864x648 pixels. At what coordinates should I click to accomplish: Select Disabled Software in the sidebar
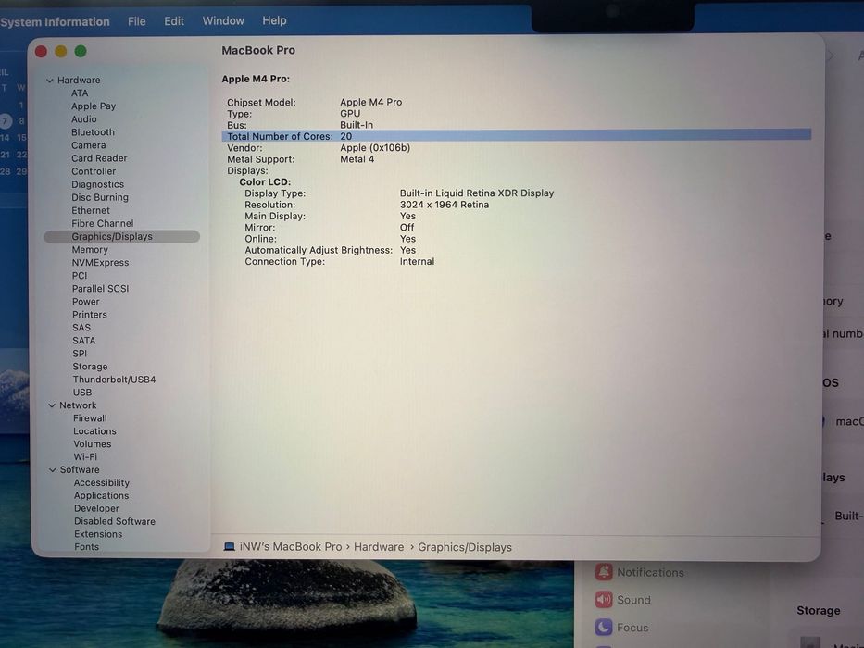(x=115, y=521)
